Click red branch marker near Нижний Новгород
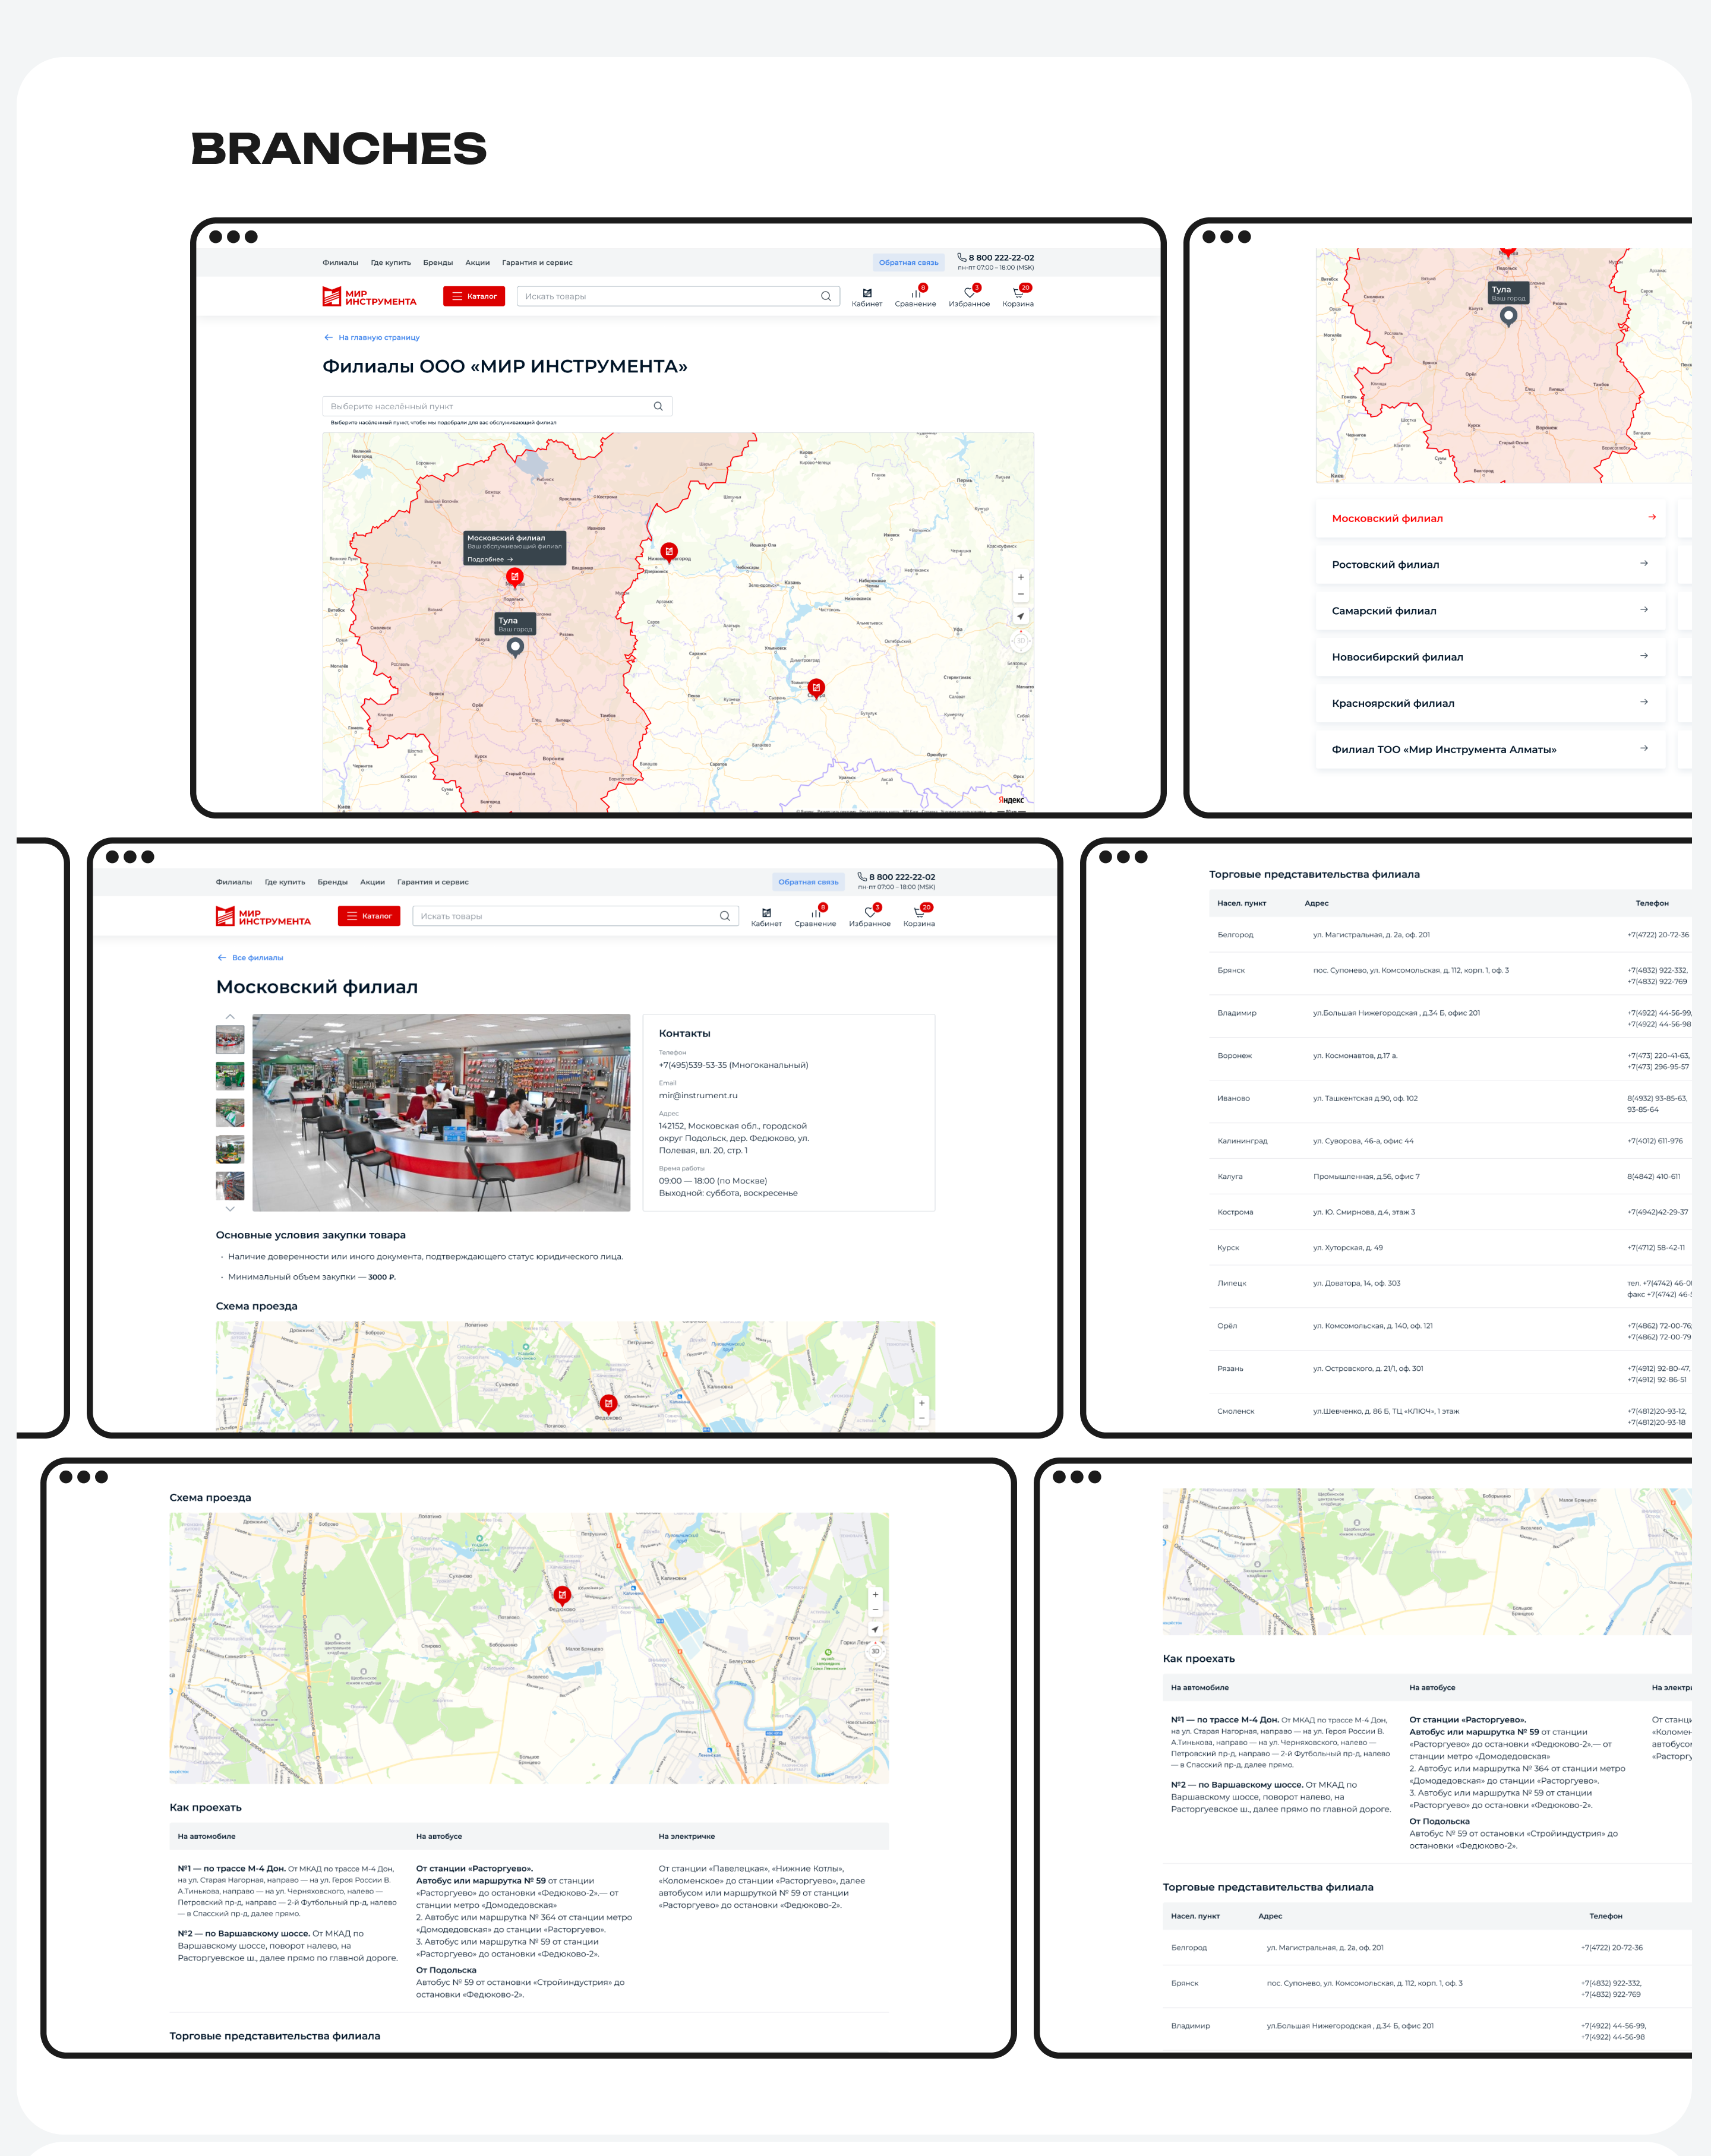The width and height of the screenshot is (1711, 2156). coord(669,551)
